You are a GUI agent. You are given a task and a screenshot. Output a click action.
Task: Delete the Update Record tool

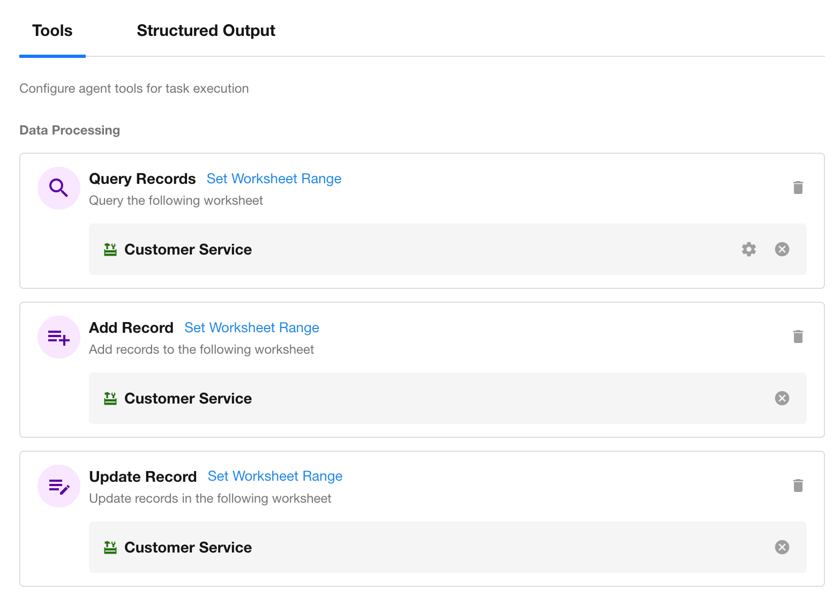click(x=798, y=486)
